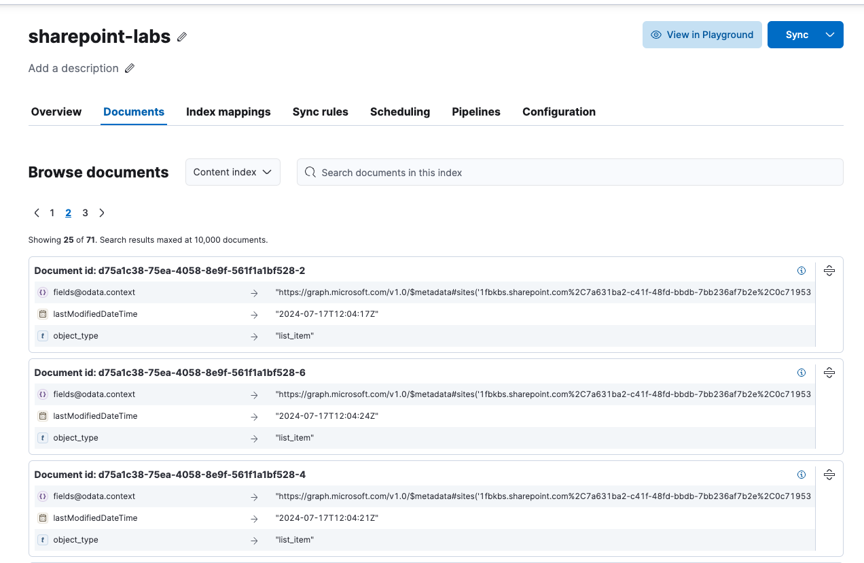Open info icon for document ending 528-2
This screenshot has height=563, width=864.
click(802, 271)
